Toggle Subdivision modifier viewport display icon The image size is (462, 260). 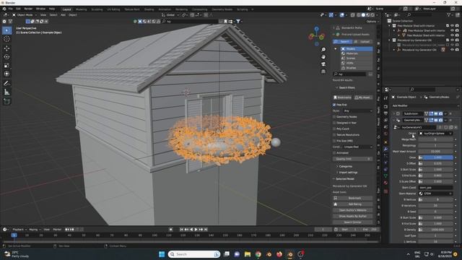pos(436,113)
